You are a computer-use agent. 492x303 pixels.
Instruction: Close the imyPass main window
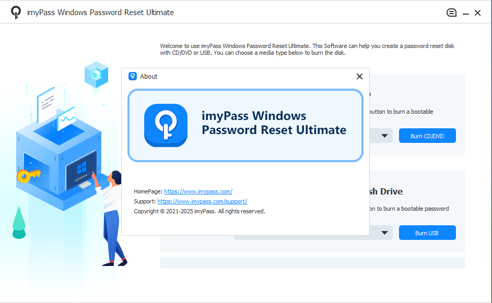[477, 13]
